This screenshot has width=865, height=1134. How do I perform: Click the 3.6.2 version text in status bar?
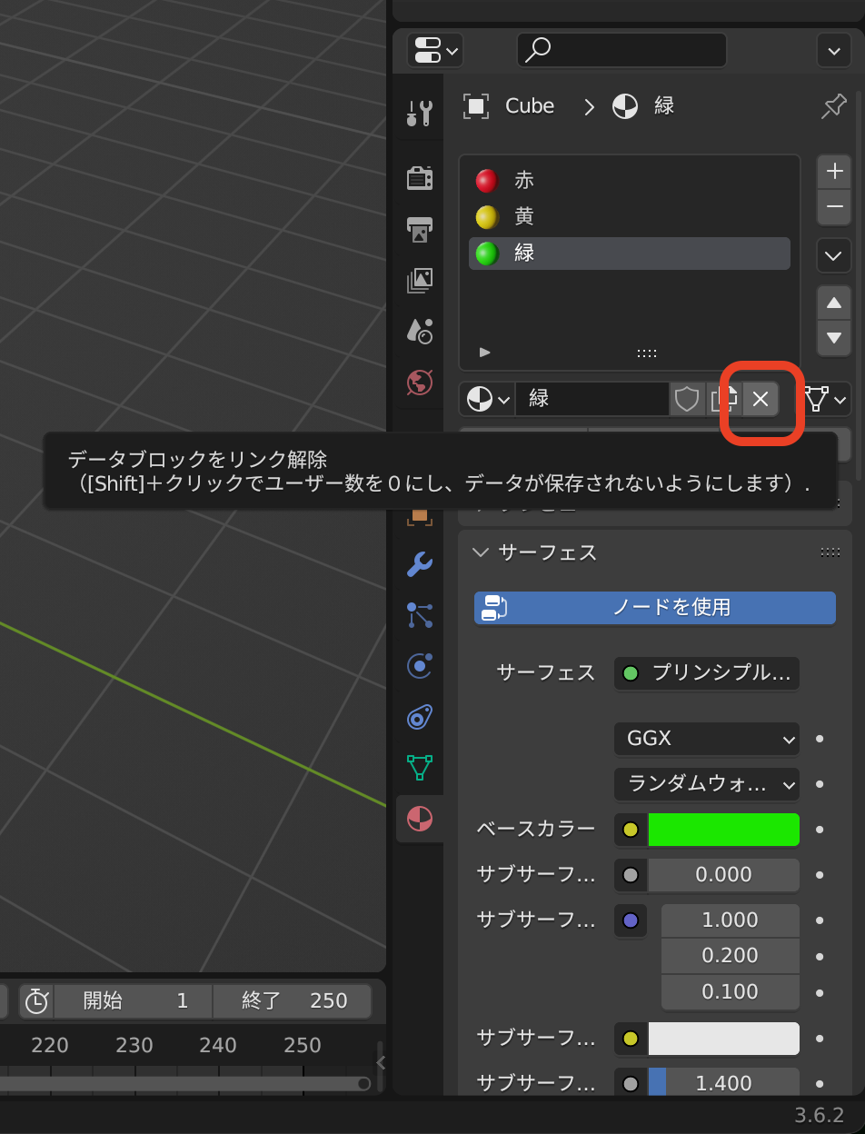pyautogui.click(x=820, y=1115)
